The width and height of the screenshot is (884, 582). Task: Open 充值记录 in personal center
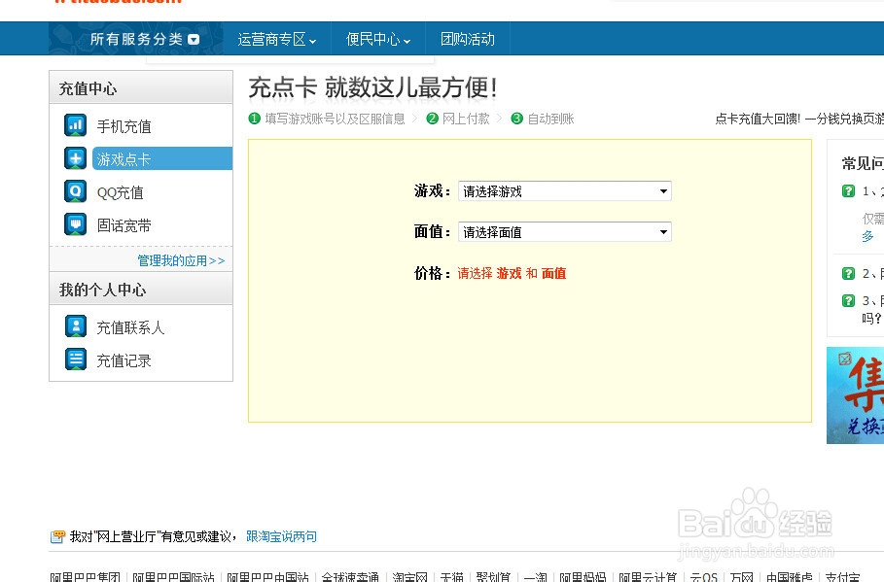(124, 360)
